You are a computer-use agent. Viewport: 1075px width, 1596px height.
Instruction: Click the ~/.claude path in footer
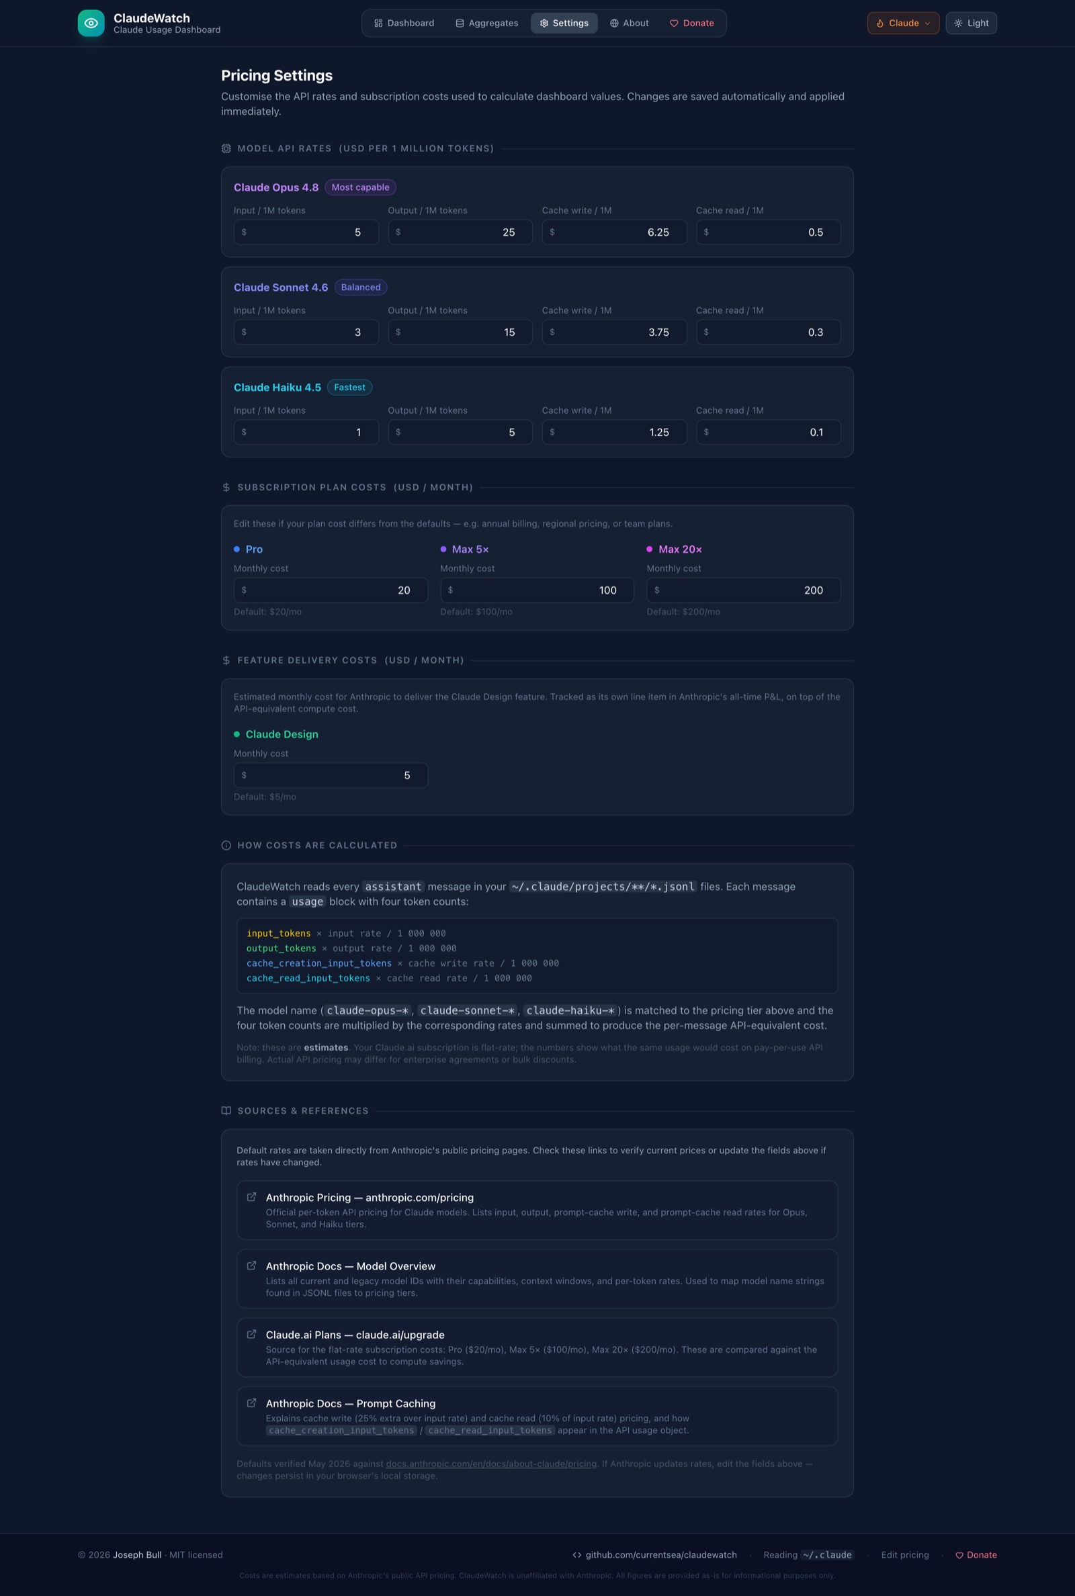click(x=828, y=1555)
